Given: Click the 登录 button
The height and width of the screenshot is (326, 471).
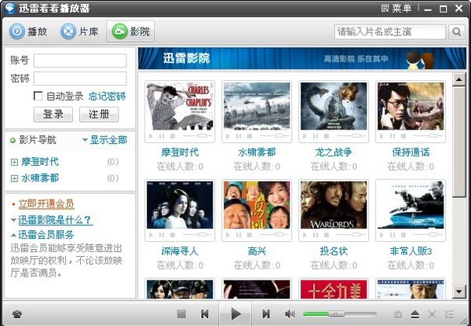Looking at the screenshot, I should coord(53,115).
